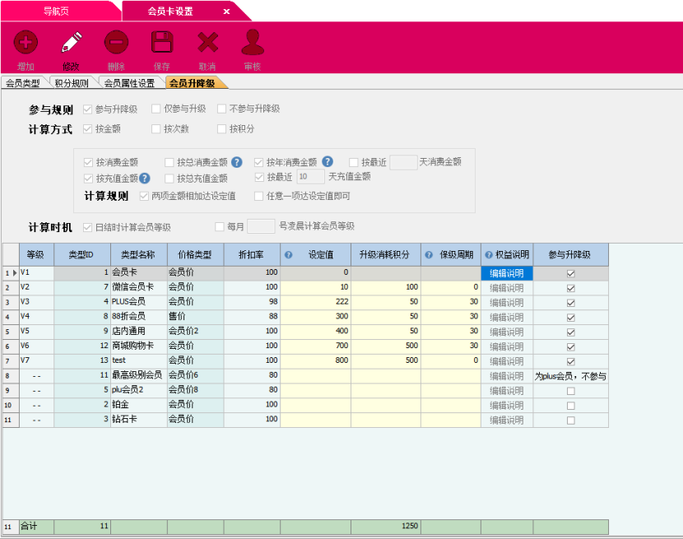Click the 价格类型 column header
The width and height of the screenshot is (683, 539).
coord(195,254)
